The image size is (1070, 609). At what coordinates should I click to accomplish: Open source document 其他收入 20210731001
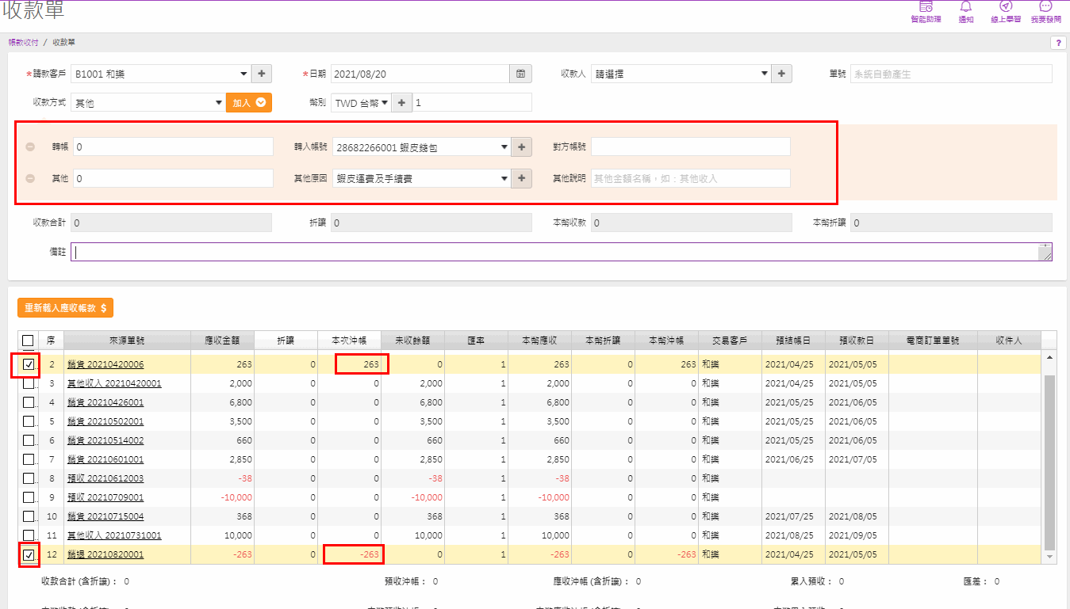(114, 535)
